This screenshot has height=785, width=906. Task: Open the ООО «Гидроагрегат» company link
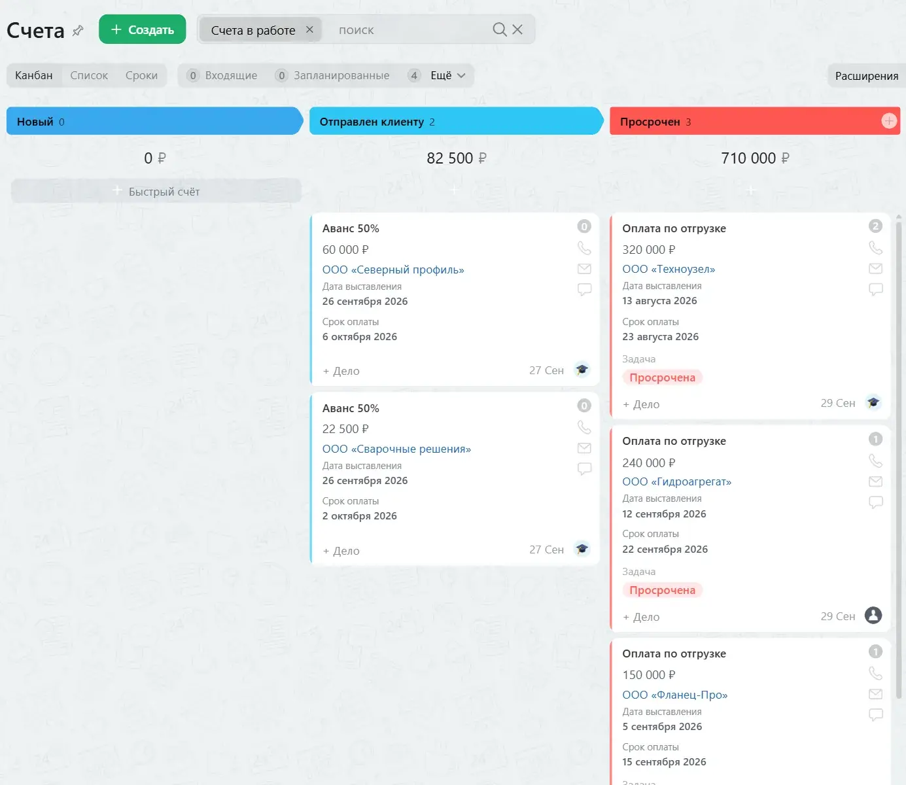coord(677,481)
